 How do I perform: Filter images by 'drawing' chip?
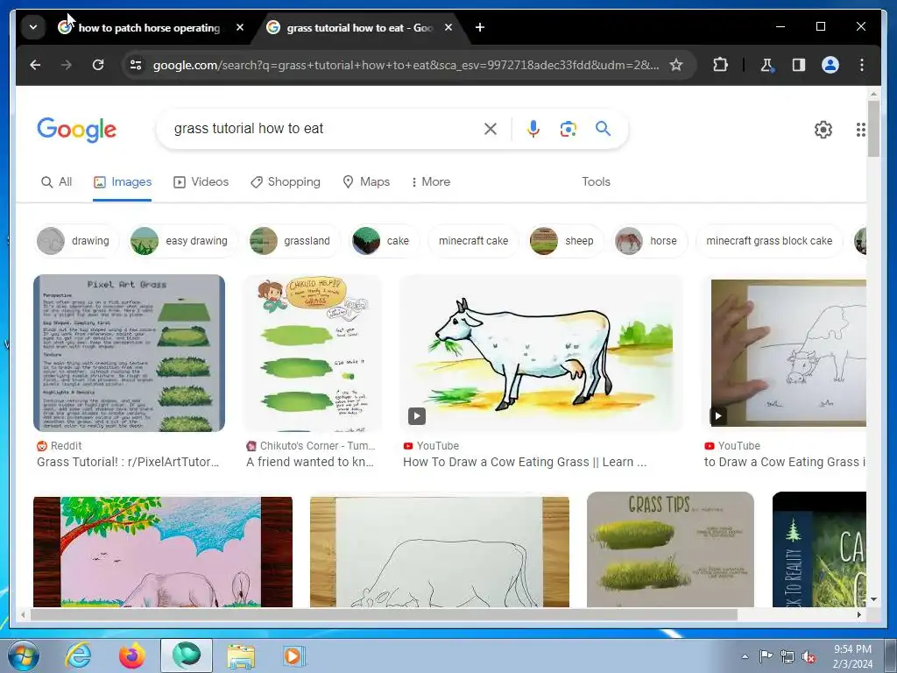point(77,241)
